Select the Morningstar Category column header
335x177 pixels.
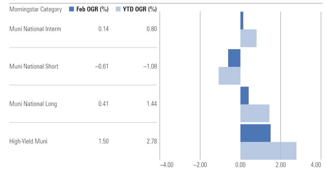click(x=36, y=9)
